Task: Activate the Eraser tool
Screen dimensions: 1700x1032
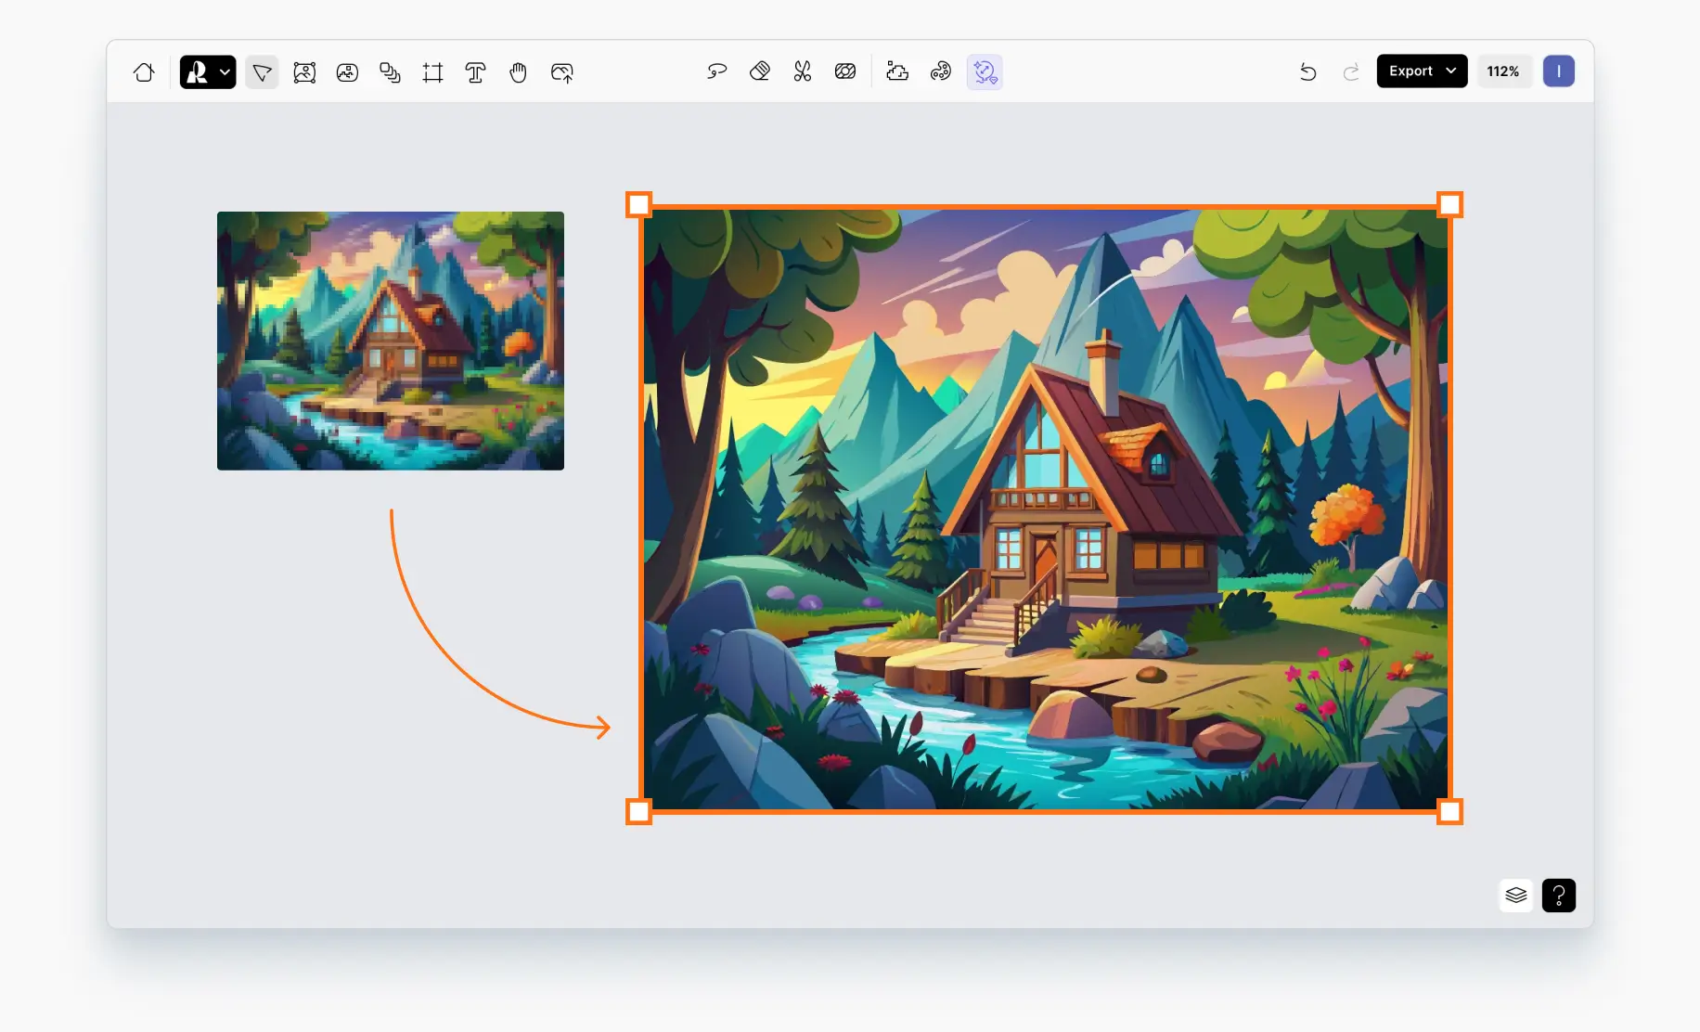Action: (x=759, y=71)
